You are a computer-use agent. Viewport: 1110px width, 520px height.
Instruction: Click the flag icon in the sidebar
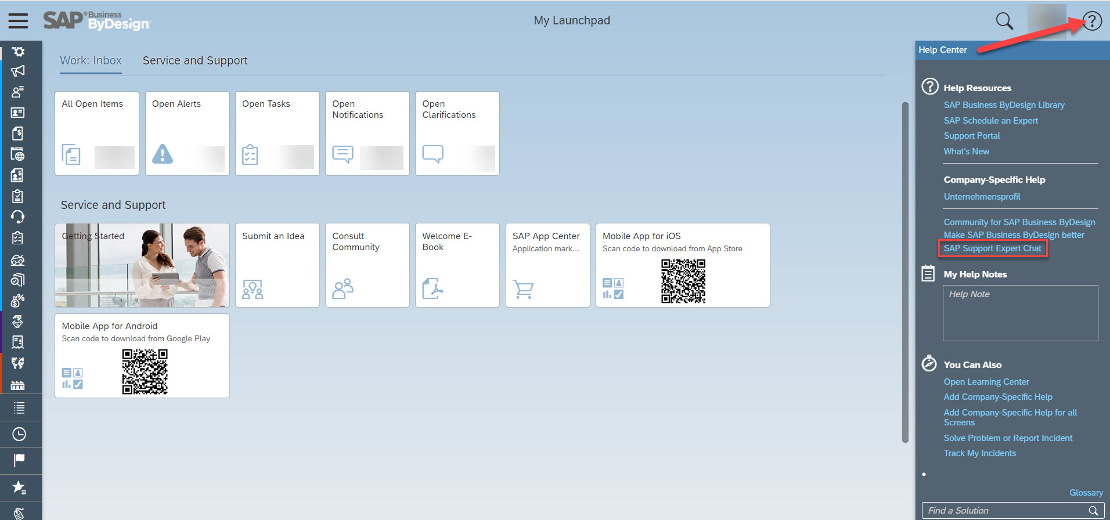[x=19, y=460]
